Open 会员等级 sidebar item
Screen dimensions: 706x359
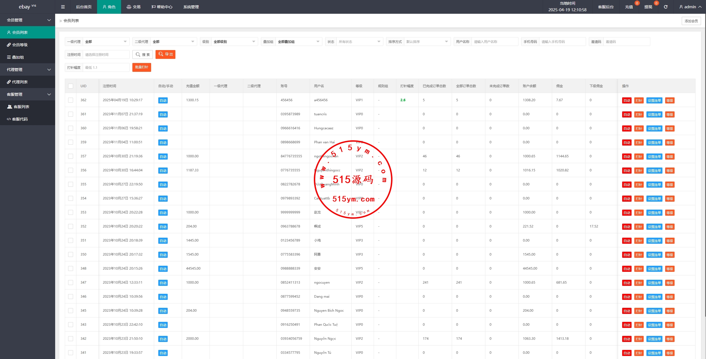tap(20, 45)
